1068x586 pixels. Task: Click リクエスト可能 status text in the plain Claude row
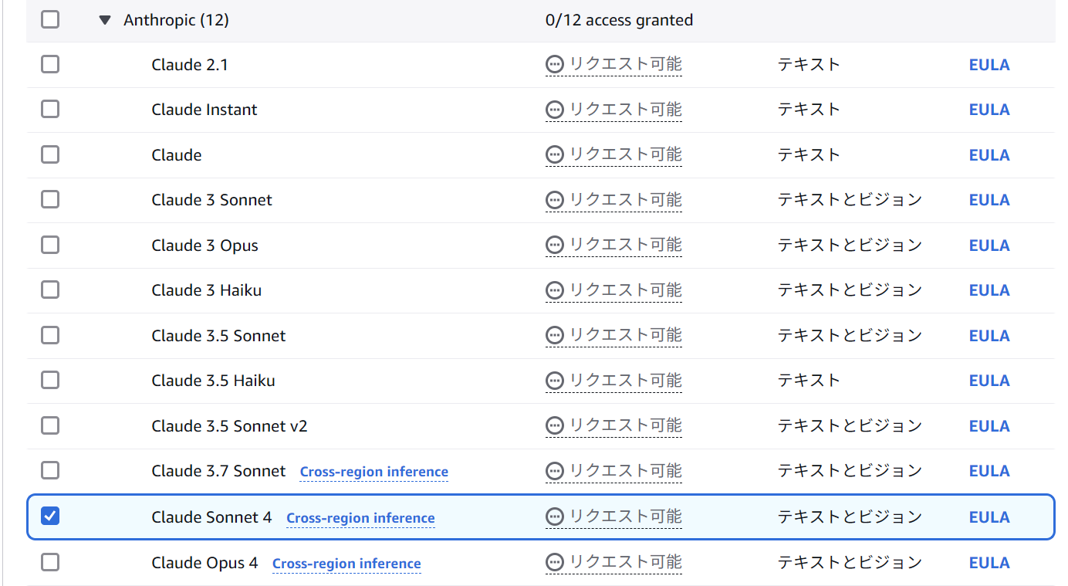tap(626, 154)
